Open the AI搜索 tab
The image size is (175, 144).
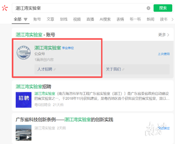point(105,19)
